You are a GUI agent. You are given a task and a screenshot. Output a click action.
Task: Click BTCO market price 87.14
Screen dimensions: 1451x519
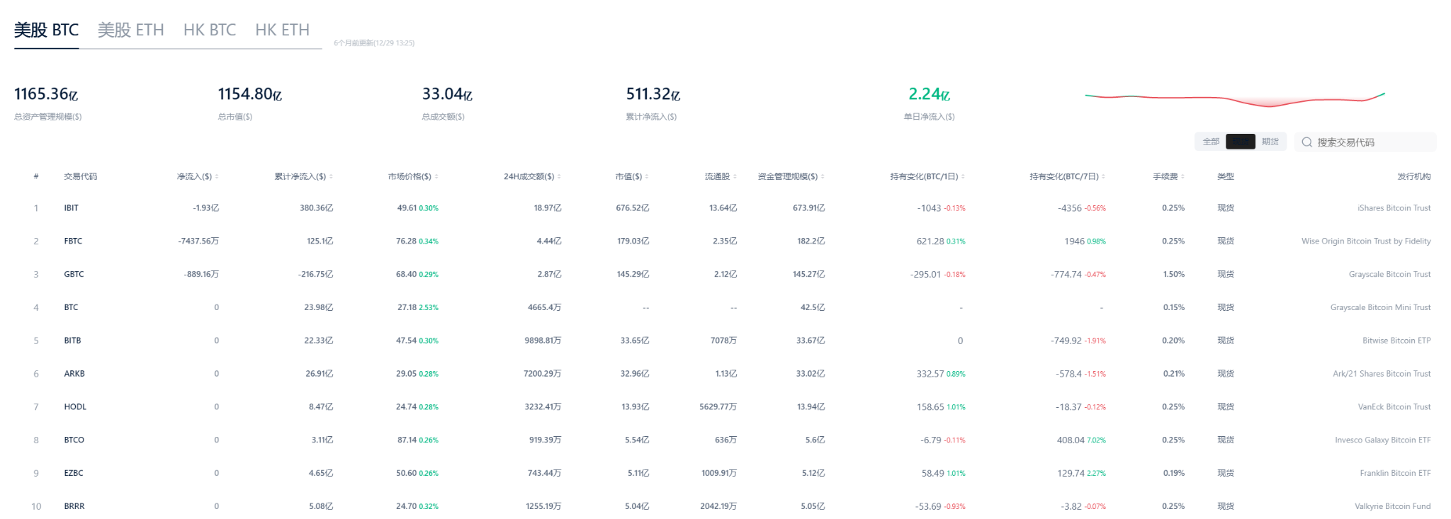pyautogui.click(x=407, y=440)
